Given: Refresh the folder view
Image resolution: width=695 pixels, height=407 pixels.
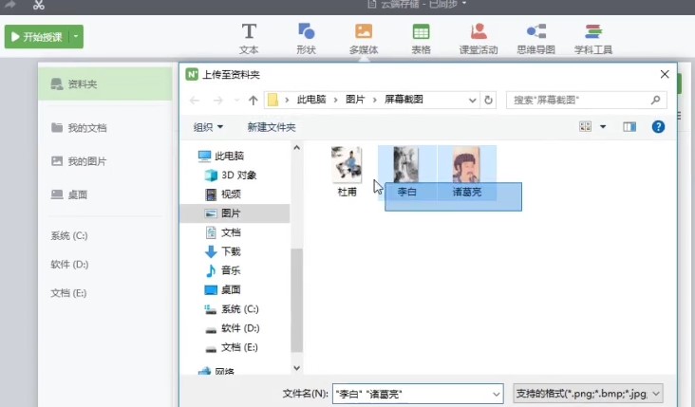Looking at the screenshot, I should (488, 101).
